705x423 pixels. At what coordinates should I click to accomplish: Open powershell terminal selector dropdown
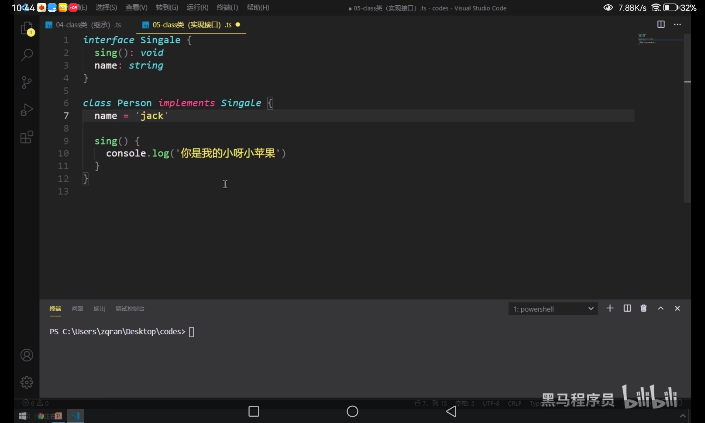click(x=553, y=309)
